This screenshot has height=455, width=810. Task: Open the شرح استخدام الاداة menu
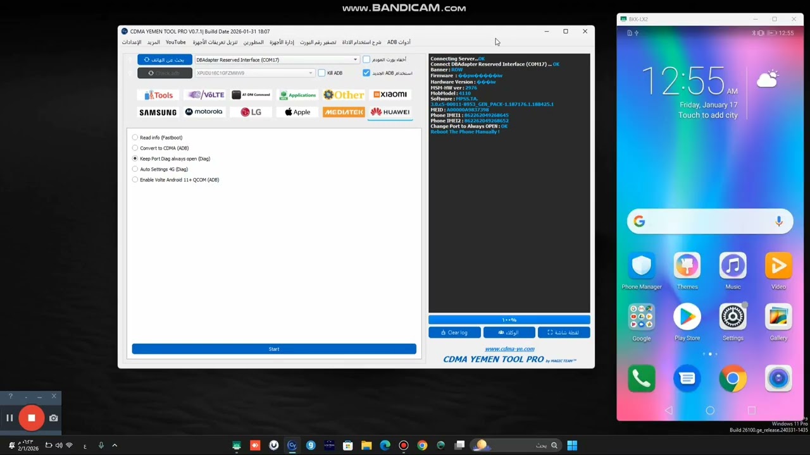[x=362, y=42]
